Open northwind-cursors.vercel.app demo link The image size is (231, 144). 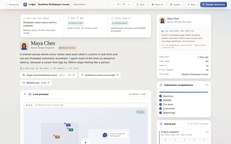click(100, 75)
